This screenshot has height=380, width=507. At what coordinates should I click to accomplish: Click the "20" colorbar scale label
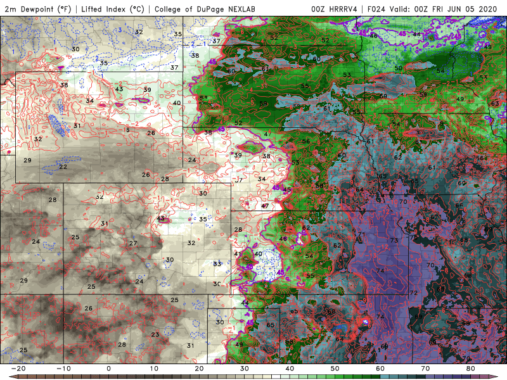[x=199, y=369]
